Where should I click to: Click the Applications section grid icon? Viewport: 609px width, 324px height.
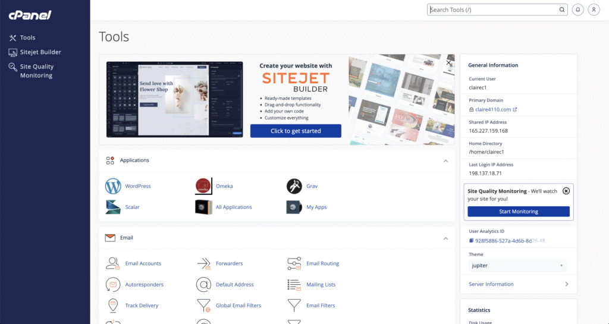(x=110, y=161)
